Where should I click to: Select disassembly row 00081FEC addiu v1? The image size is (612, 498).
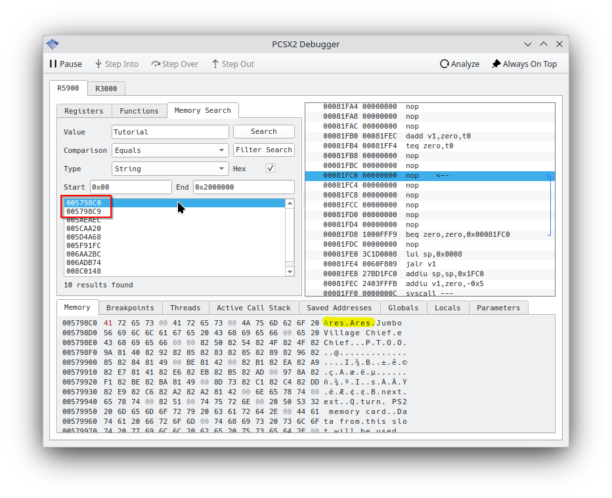point(429,283)
